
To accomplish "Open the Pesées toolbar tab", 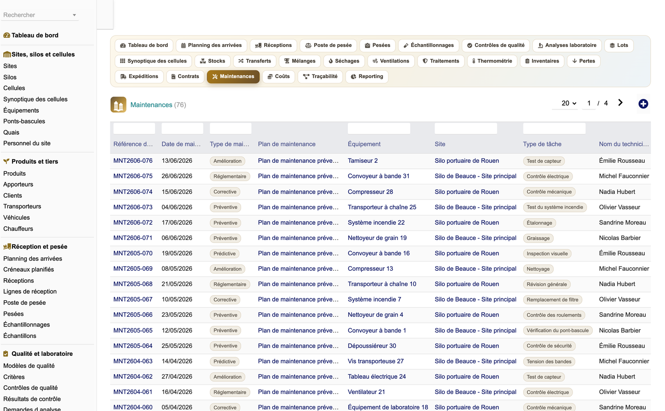I will click(x=377, y=46).
